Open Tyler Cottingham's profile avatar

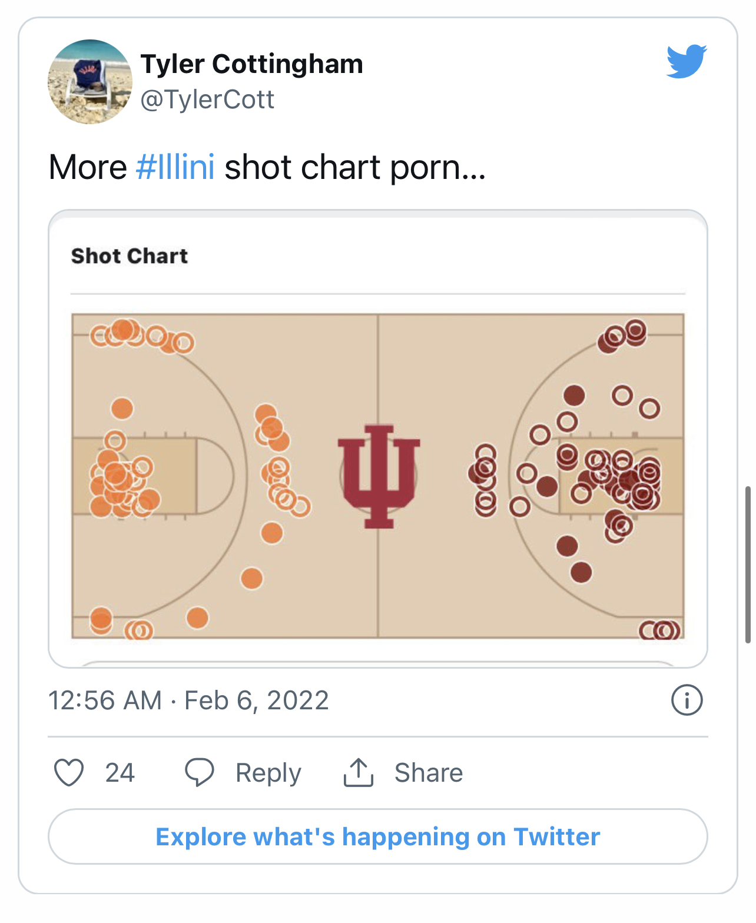click(90, 82)
